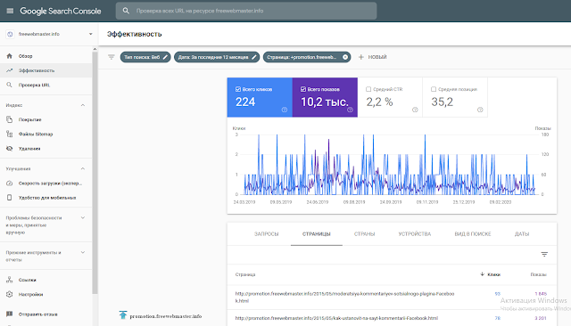The image size is (571, 326).
Task: Click the search magnifier icon in the top bar
Action: 126,11
